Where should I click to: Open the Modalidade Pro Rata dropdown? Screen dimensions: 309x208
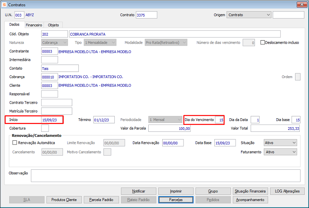[x=166, y=43]
